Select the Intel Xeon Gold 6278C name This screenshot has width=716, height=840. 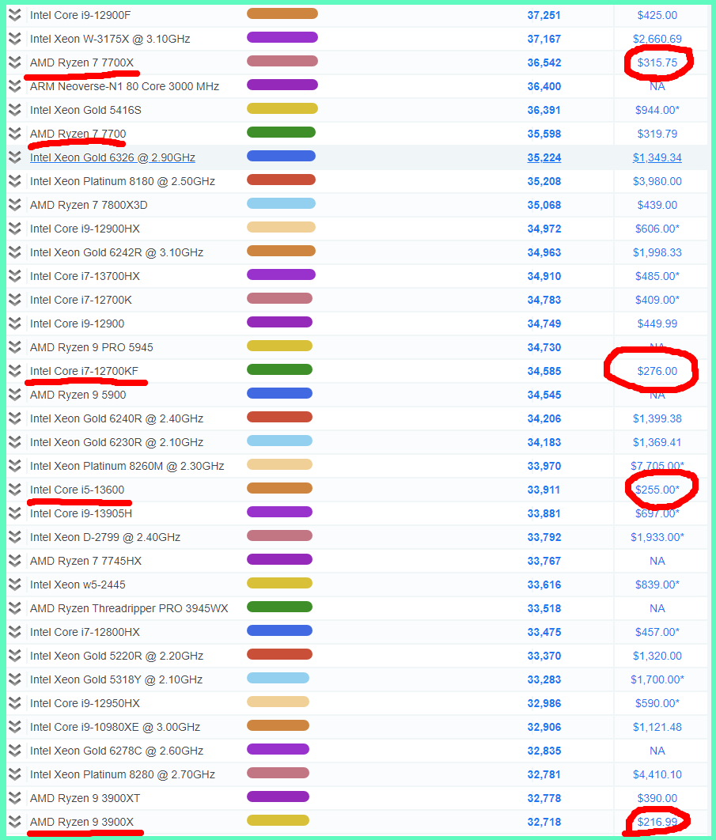tap(116, 751)
